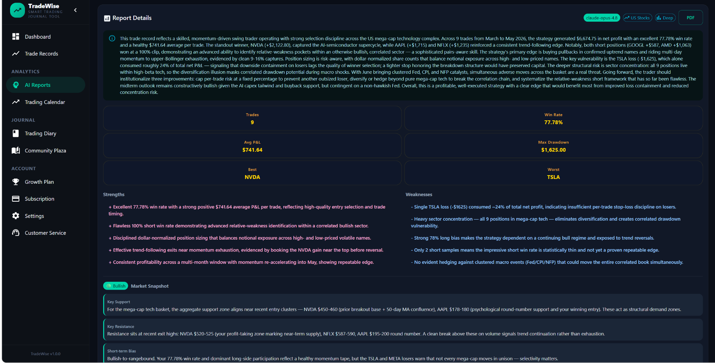Click the Dashboard grid icon
Screen dimensions: 715x363
[16, 37]
